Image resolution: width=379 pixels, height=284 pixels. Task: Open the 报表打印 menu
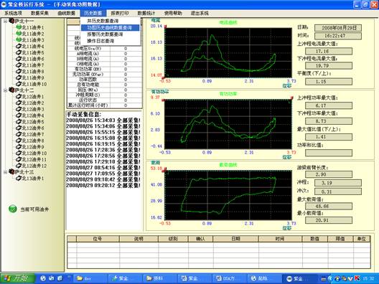(120, 14)
